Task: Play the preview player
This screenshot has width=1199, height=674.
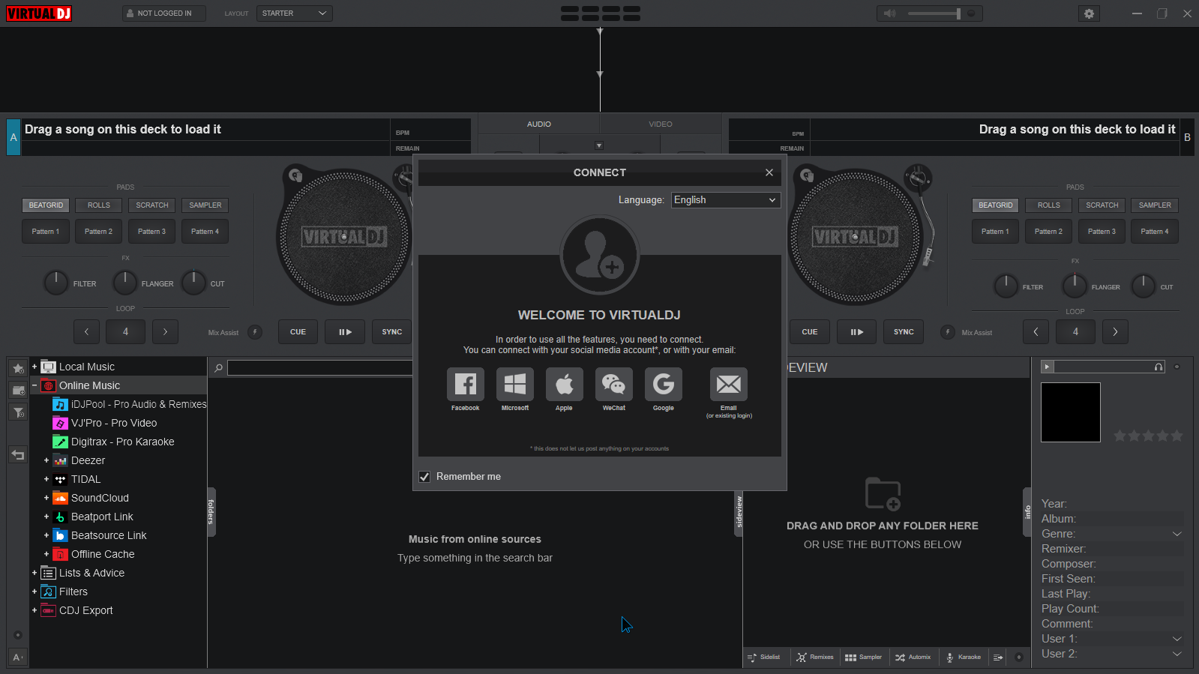Action: pyautogui.click(x=1048, y=367)
